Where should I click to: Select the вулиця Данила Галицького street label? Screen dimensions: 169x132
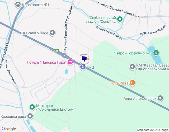pyautogui.click(x=119, y=10)
